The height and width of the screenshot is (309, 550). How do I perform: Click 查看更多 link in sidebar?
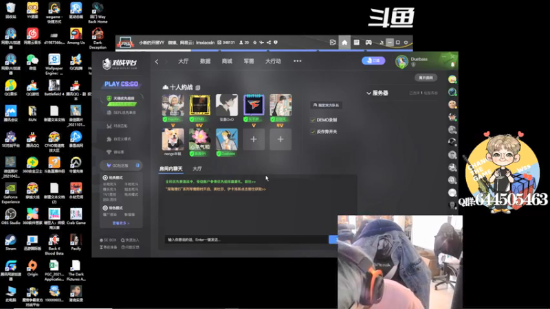[121, 223]
